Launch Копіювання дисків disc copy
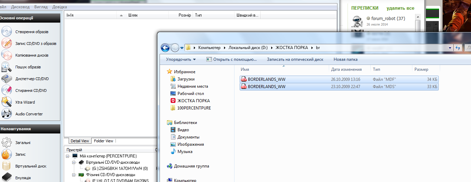 [x=32, y=55]
